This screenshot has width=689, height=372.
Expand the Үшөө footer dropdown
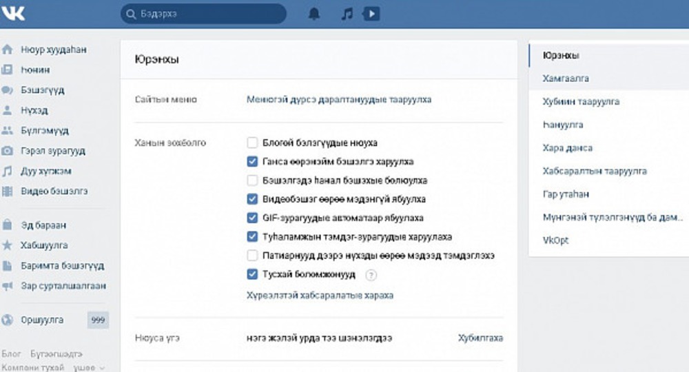(89, 368)
